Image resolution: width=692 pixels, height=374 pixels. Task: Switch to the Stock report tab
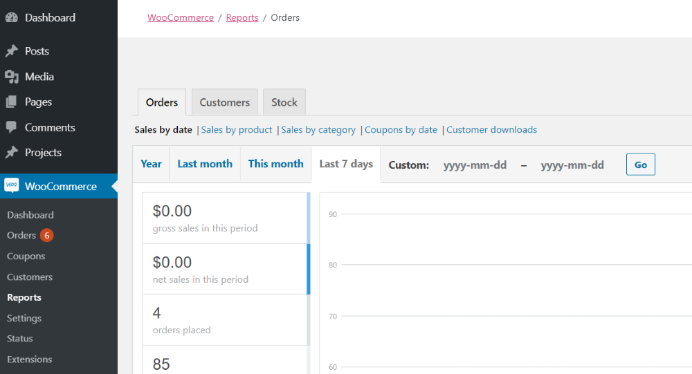[284, 102]
